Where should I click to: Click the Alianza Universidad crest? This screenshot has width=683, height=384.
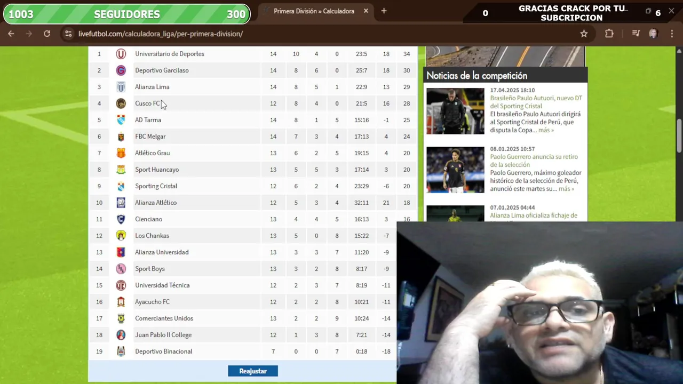[121, 252]
